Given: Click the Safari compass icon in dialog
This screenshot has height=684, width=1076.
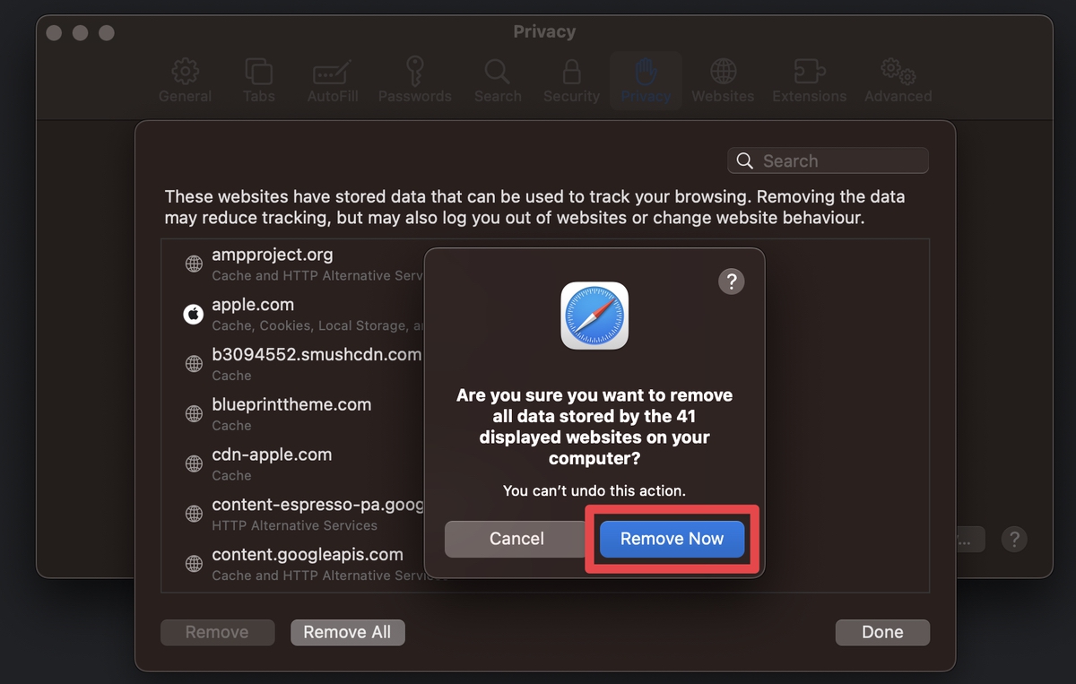Looking at the screenshot, I should pyautogui.click(x=594, y=316).
